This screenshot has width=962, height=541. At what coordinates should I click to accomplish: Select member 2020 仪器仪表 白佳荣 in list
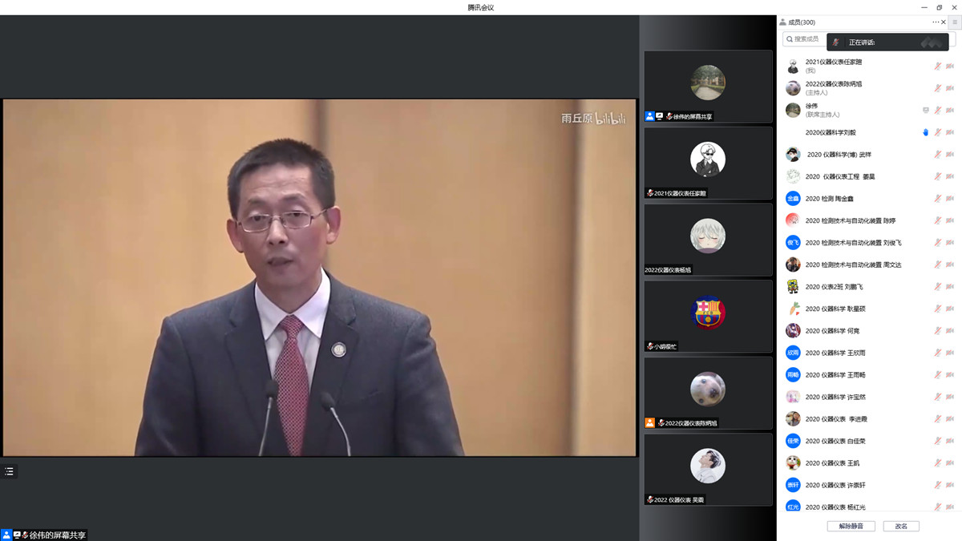coord(835,441)
